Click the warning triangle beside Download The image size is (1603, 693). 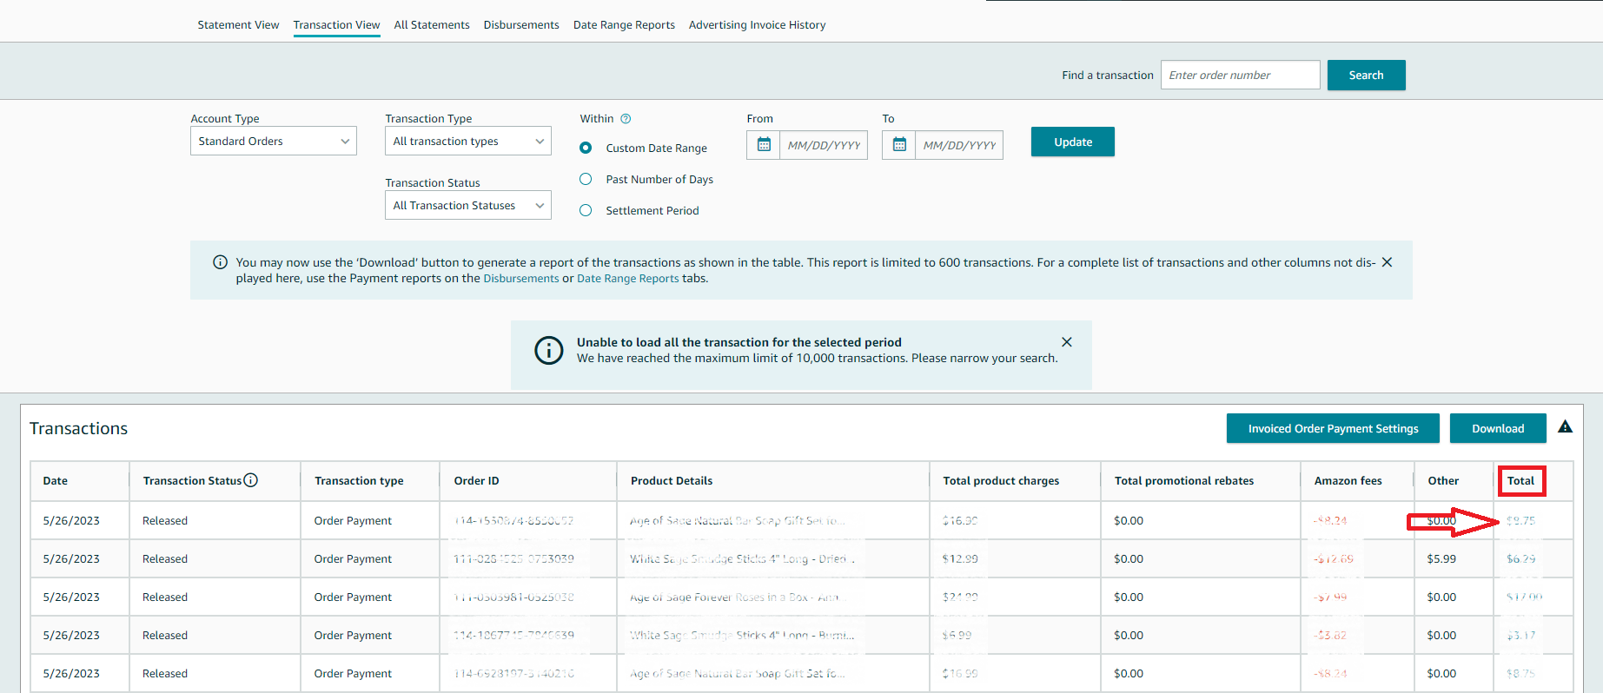1565,427
